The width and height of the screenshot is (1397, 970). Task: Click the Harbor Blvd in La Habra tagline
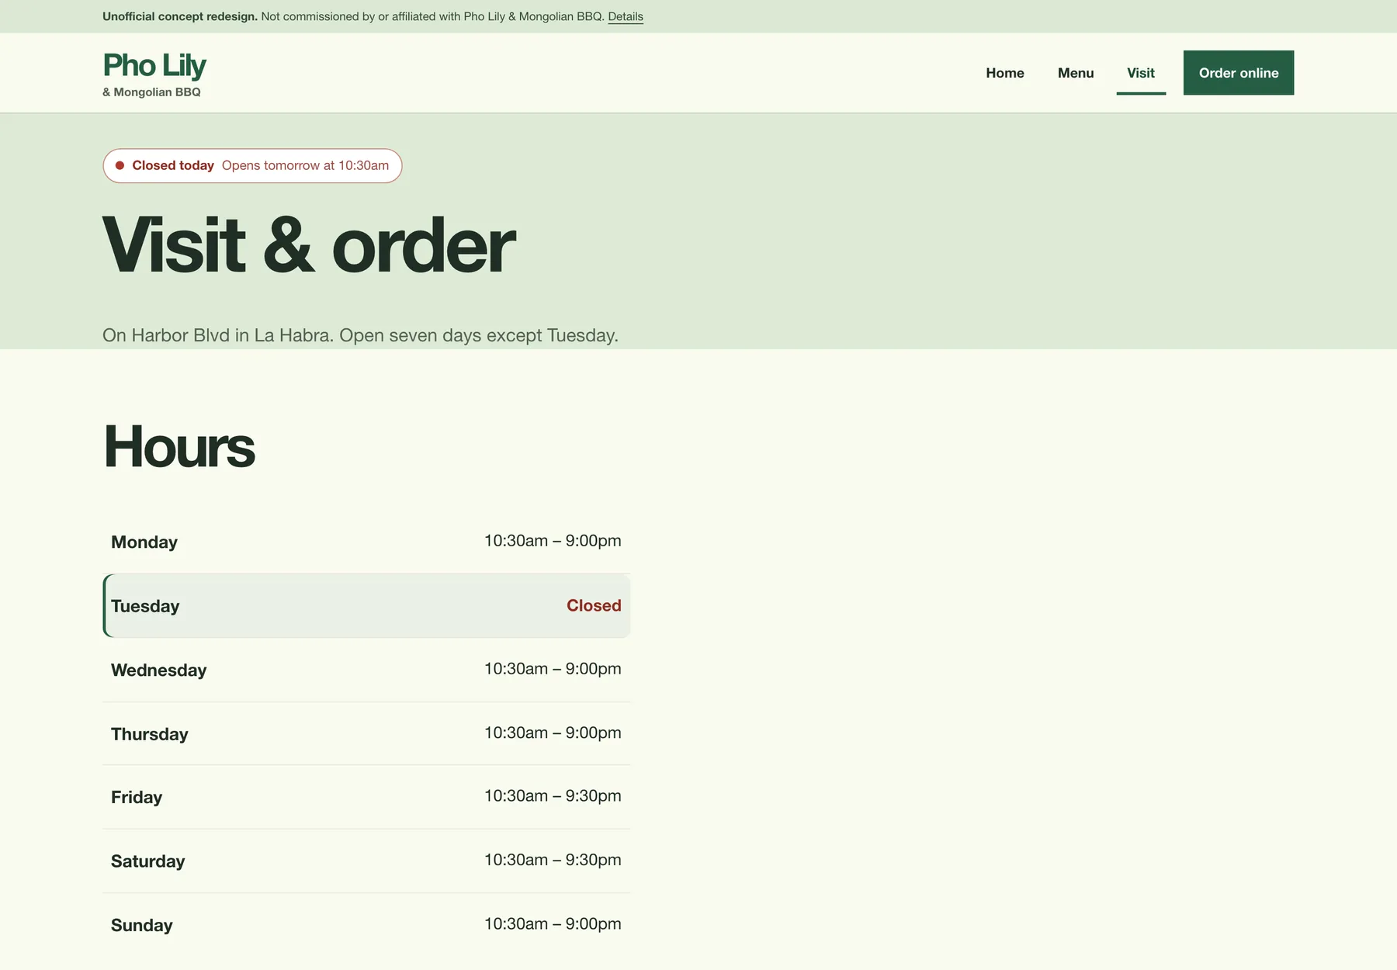pyautogui.click(x=360, y=335)
